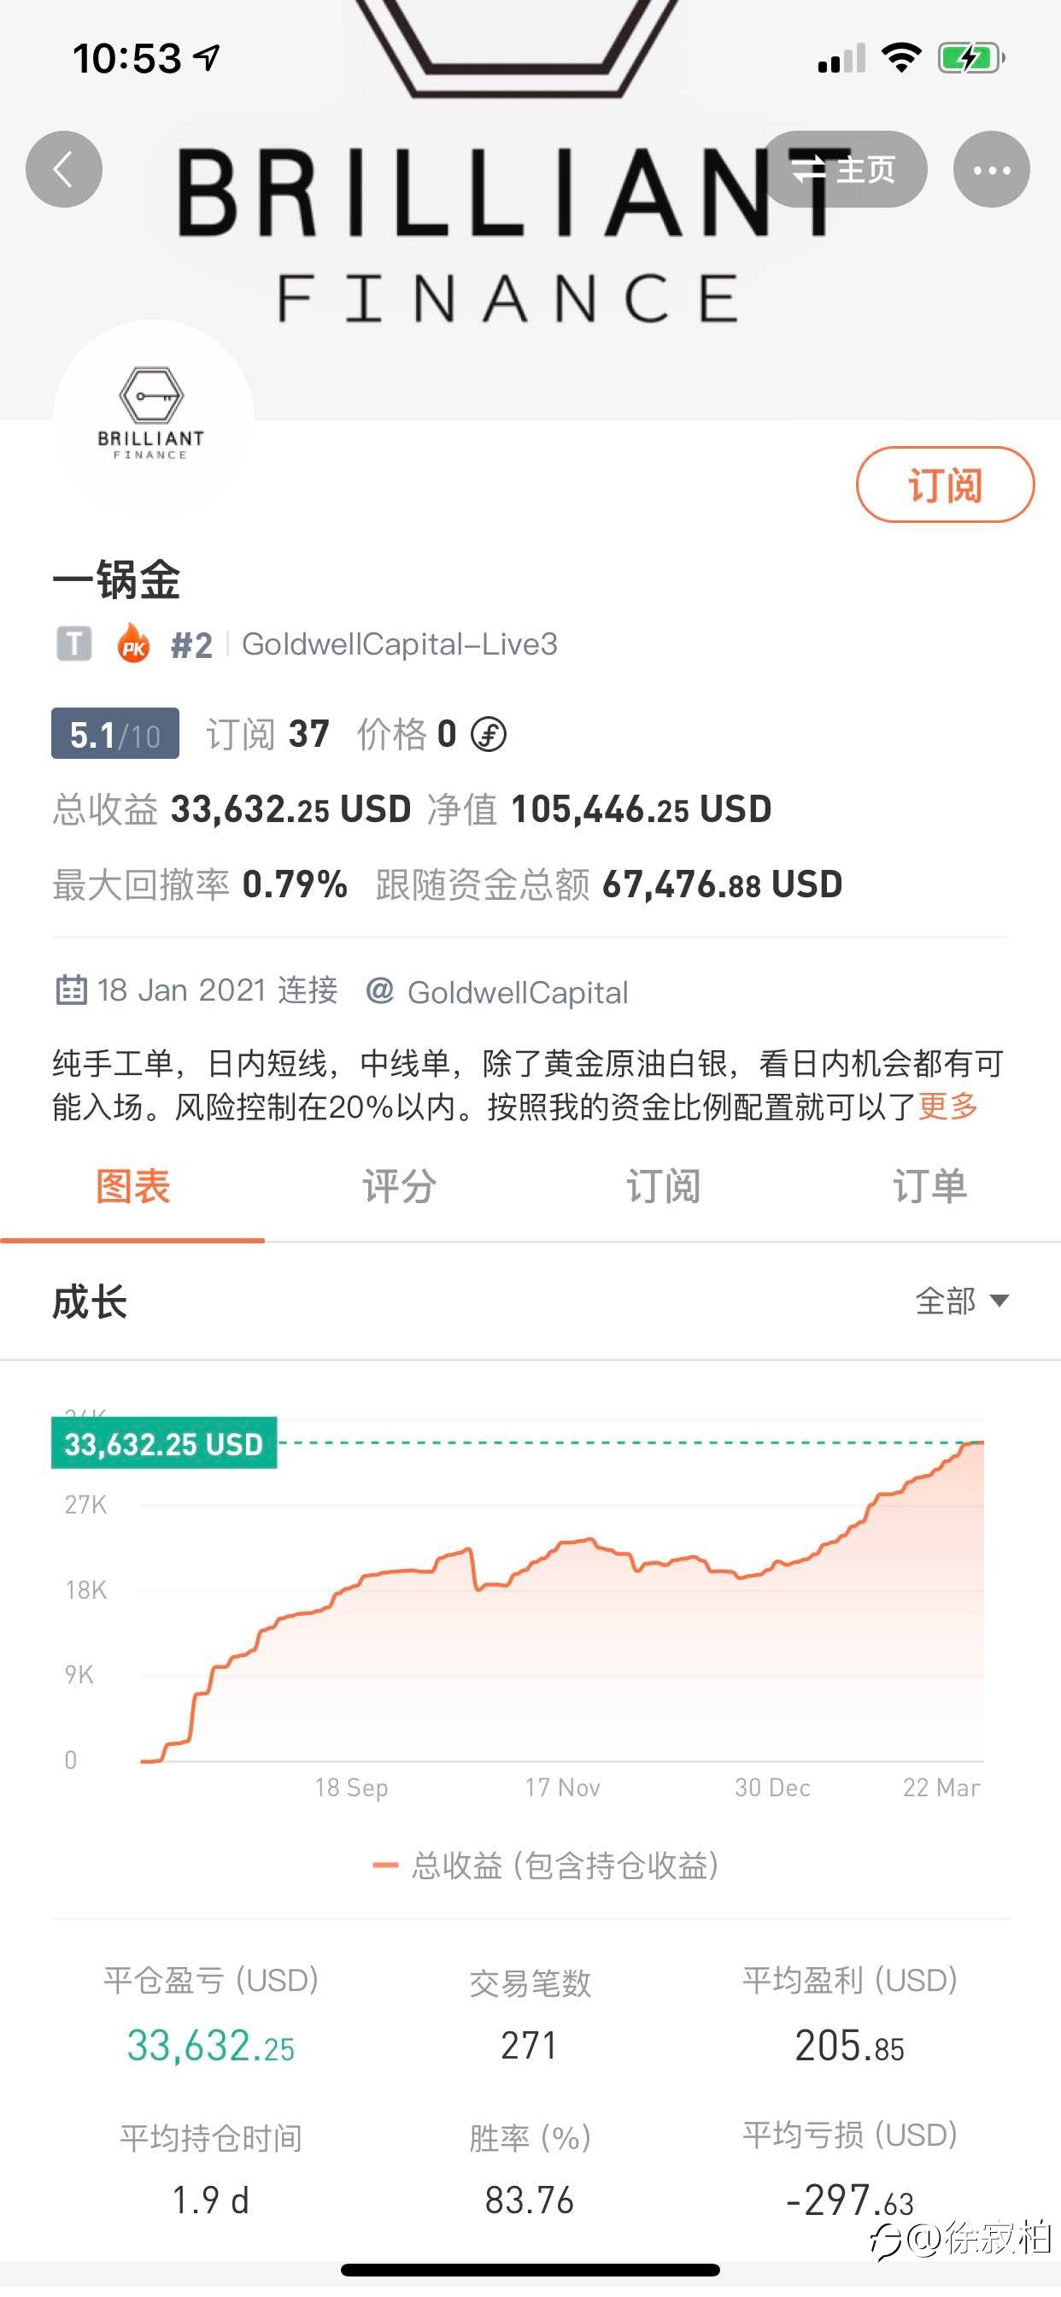Image resolution: width=1061 pixels, height=2297 pixels.
Task: Tap the calendar icon by connection date
Action: pos(71,990)
